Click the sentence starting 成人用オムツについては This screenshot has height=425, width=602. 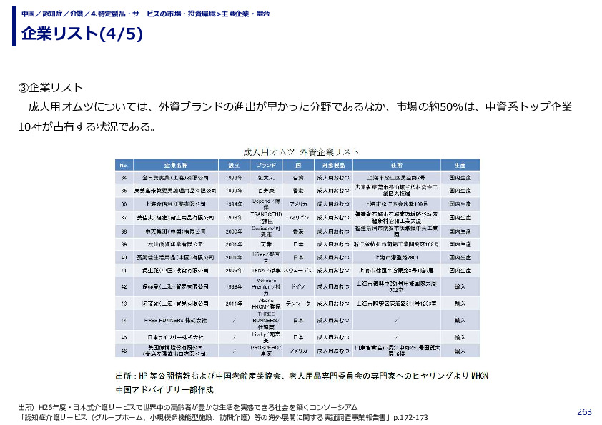(300, 106)
